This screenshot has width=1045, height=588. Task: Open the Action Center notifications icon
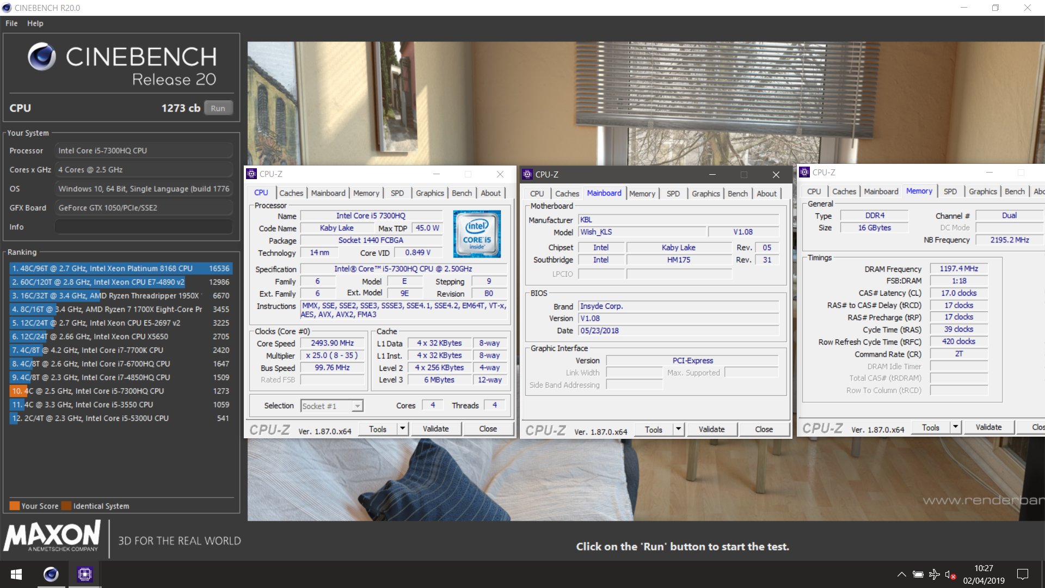tap(1023, 574)
